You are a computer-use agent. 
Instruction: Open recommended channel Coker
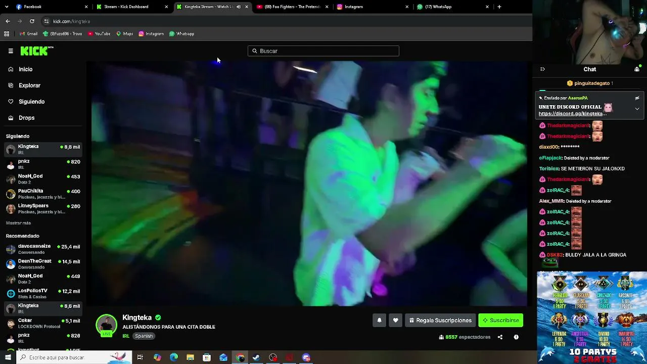click(42, 323)
